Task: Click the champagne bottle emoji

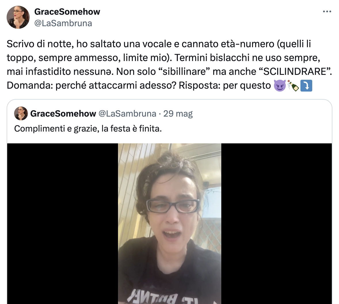Action: pos(293,85)
